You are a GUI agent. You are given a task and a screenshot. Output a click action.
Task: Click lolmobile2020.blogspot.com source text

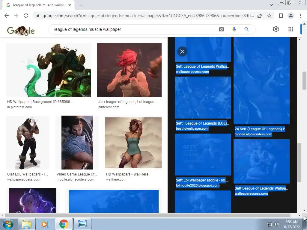point(198,185)
